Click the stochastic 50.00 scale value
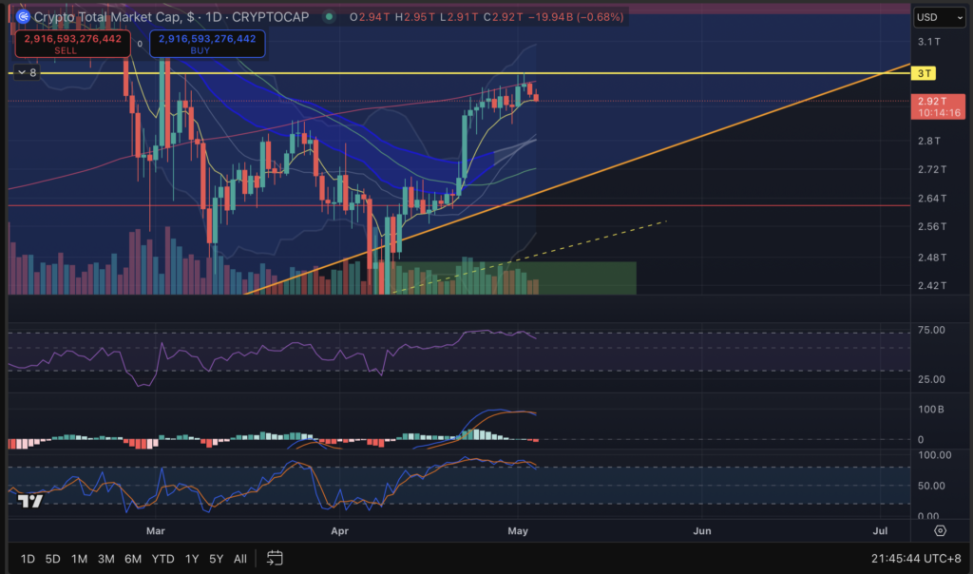The image size is (973, 574). (x=931, y=486)
